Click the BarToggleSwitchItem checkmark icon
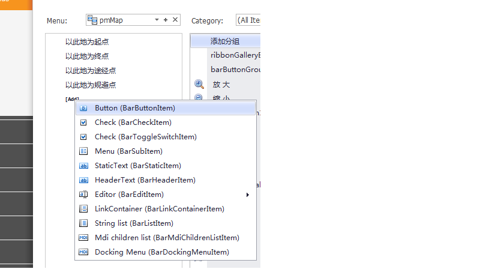 click(83, 137)
